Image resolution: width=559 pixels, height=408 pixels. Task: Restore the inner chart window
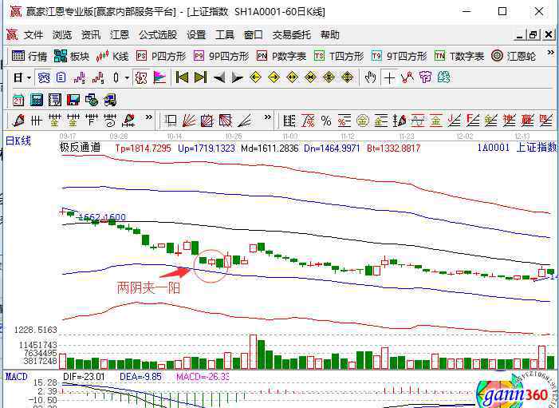(x=533, y=34)
